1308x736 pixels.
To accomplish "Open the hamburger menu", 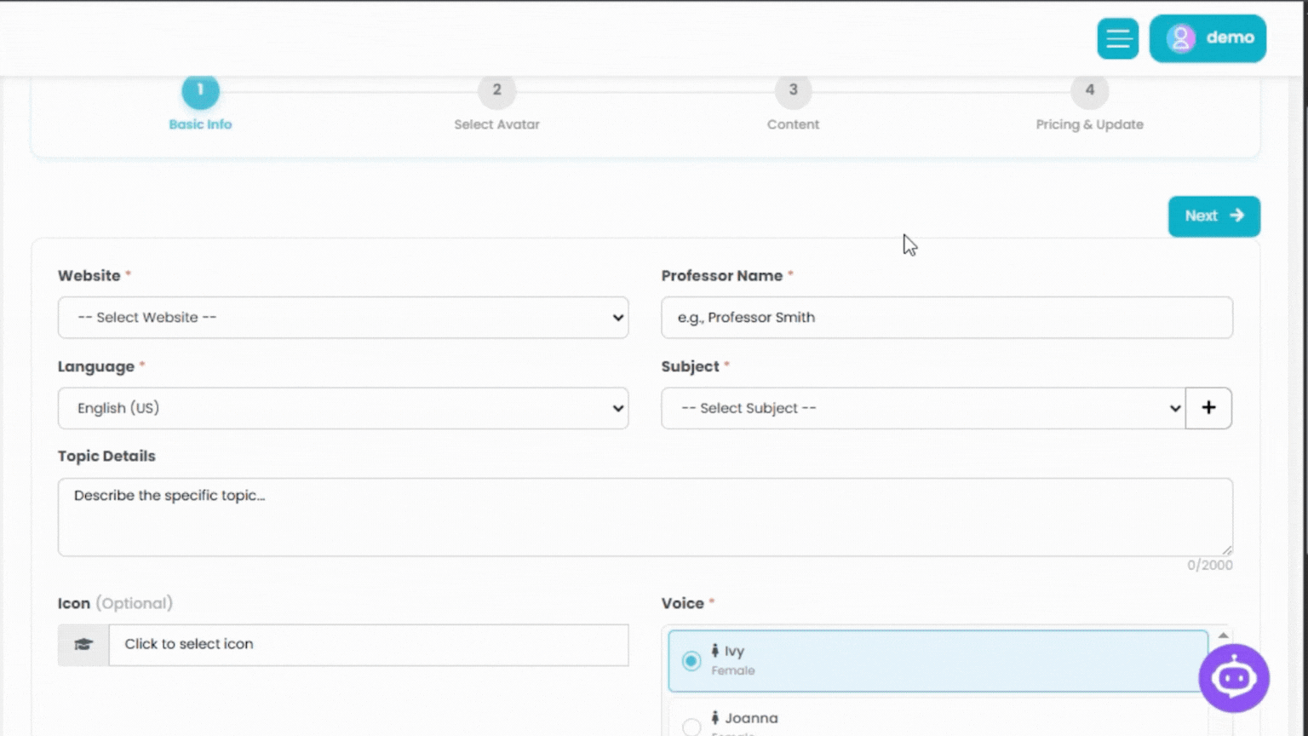I will click(x=1117, y=38).
